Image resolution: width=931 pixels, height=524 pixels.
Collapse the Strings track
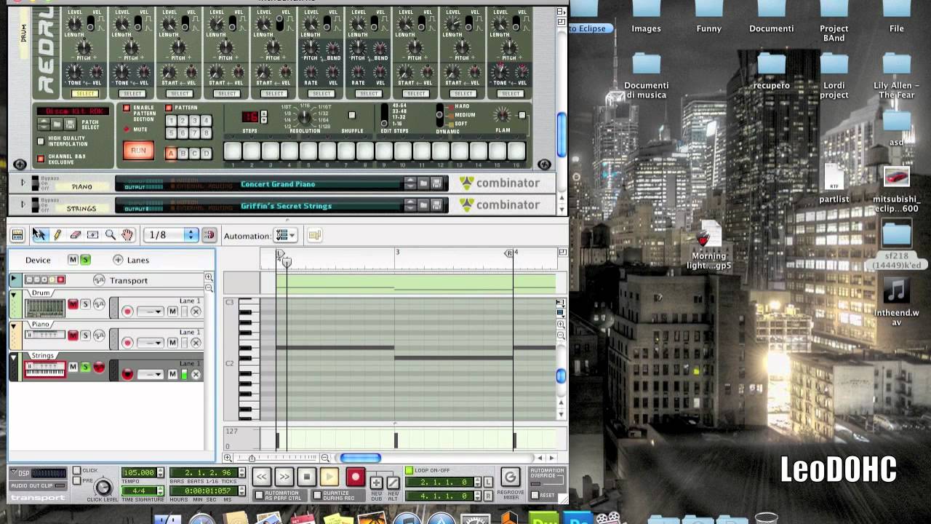coord(13,357)
